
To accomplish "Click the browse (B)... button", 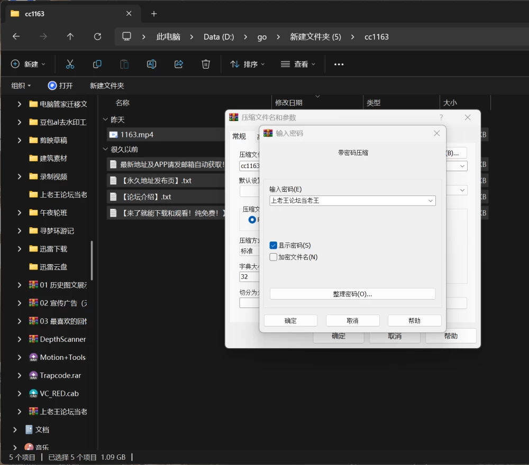I will pyautogui.click(x=456, y=153).
